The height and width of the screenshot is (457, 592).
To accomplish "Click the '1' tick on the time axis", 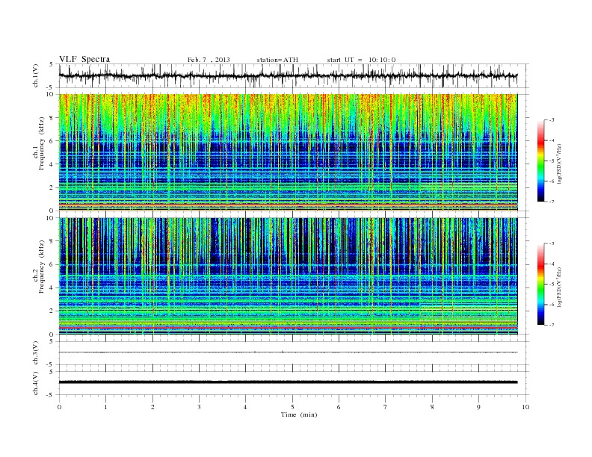I will (105, 407).
